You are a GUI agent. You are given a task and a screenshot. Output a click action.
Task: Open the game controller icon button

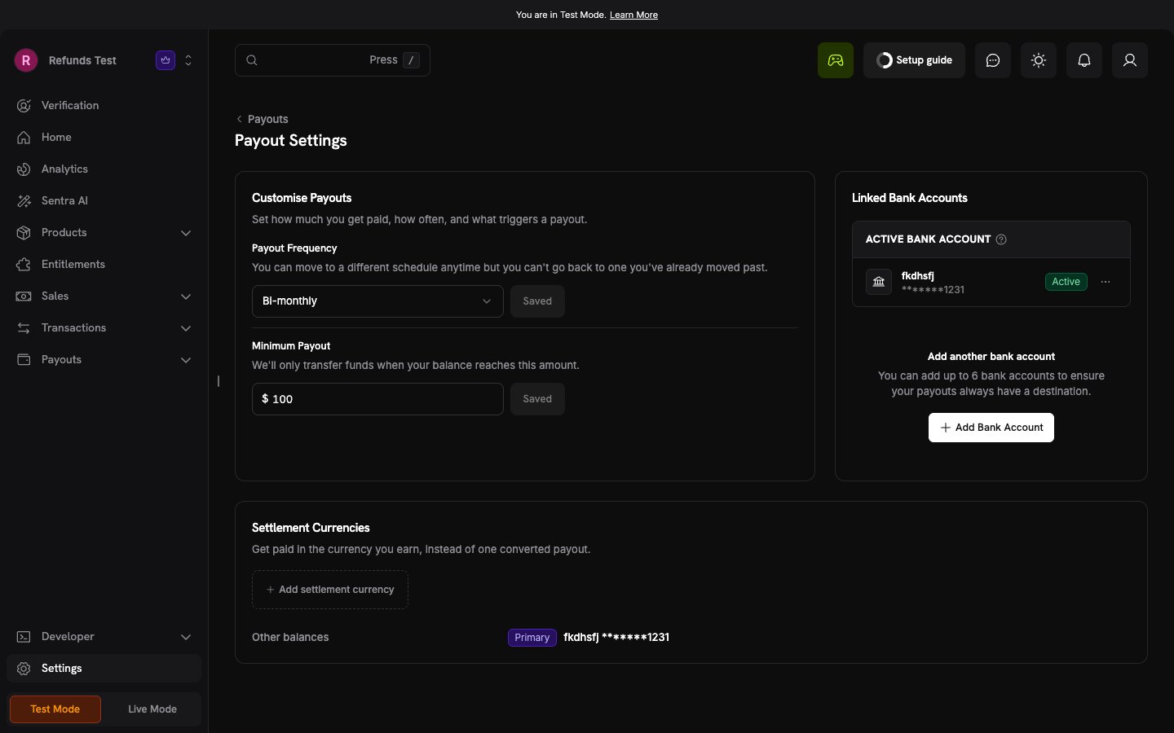coord(836,60)
